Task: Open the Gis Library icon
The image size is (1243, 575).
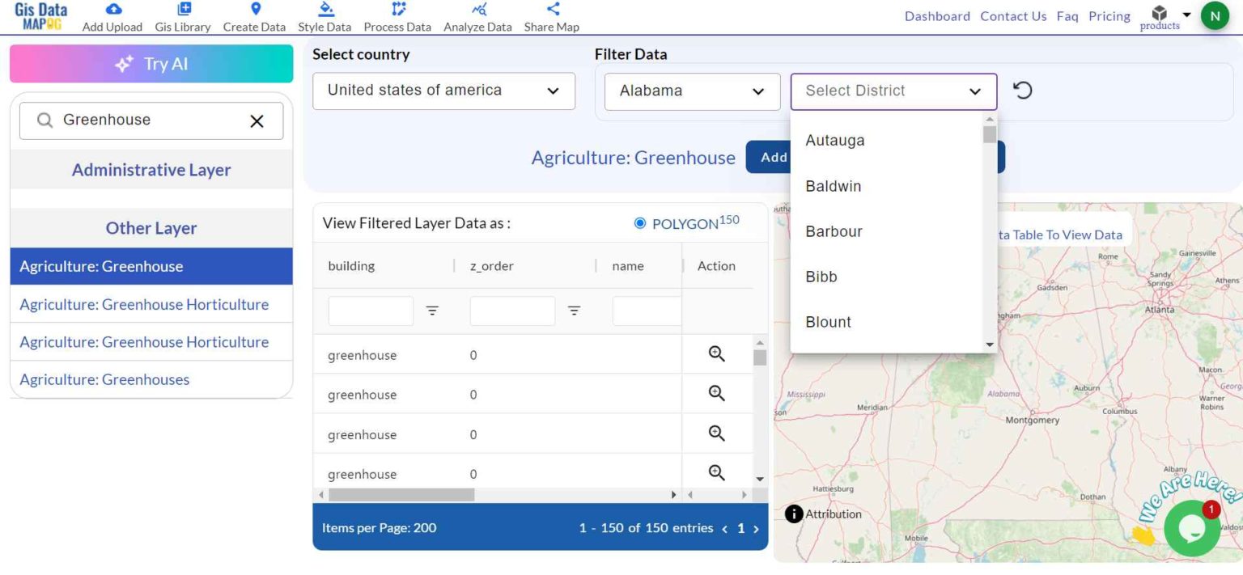Action: coord(182,9)
